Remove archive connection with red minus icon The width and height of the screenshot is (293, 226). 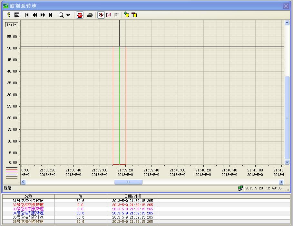(x=134, y=15)
